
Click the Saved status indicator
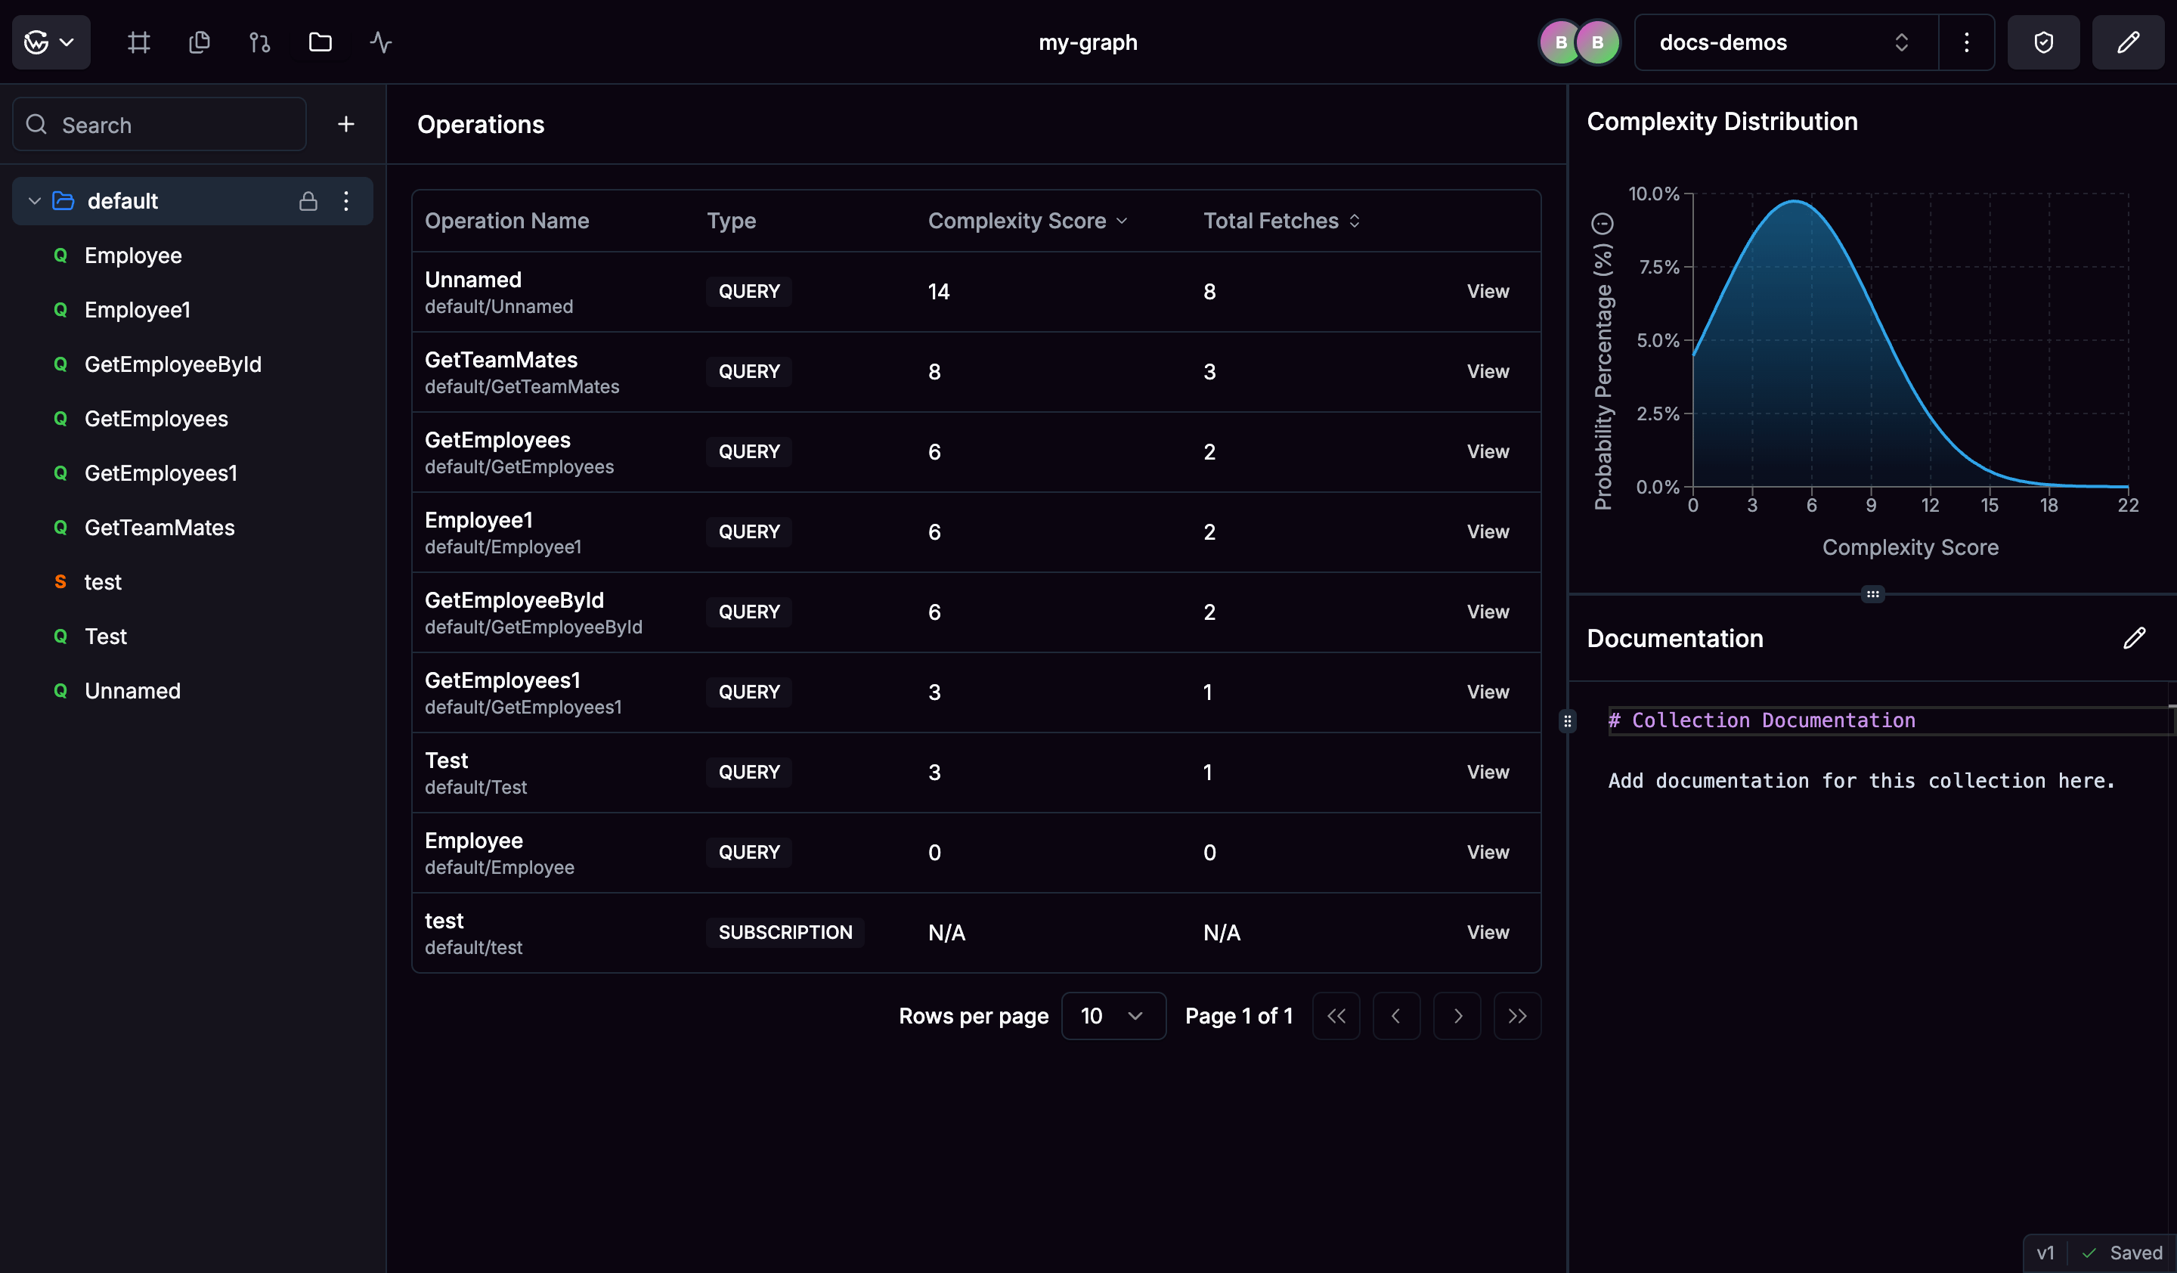pos(2121,1253)
